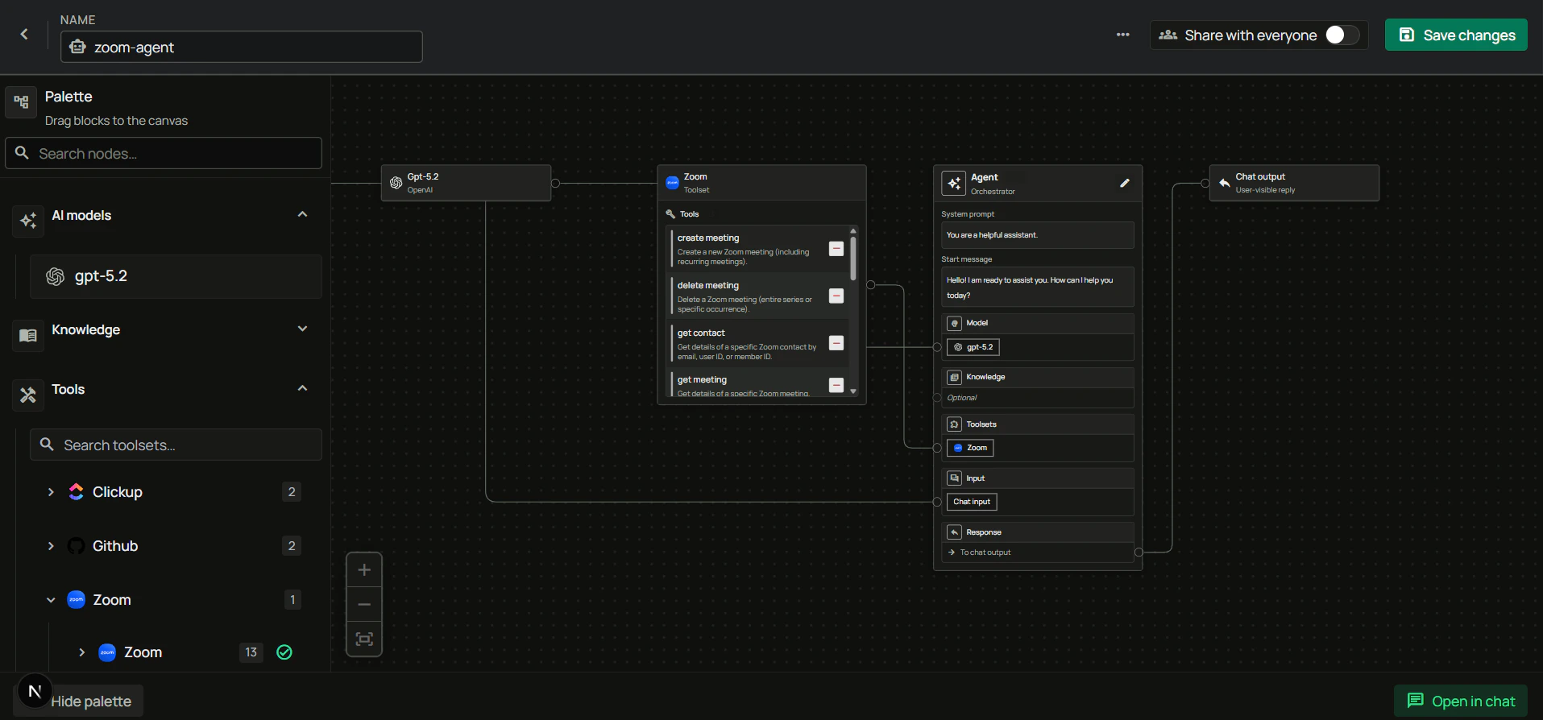This screenshot has width=1543, height=720.
Task: Click the Agent Knowledge section icon
Action: 954,377
